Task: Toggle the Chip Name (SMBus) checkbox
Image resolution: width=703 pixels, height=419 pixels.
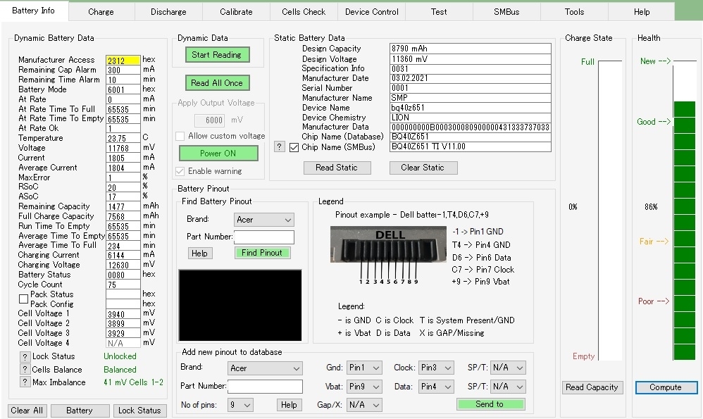Action: [294, 147]
